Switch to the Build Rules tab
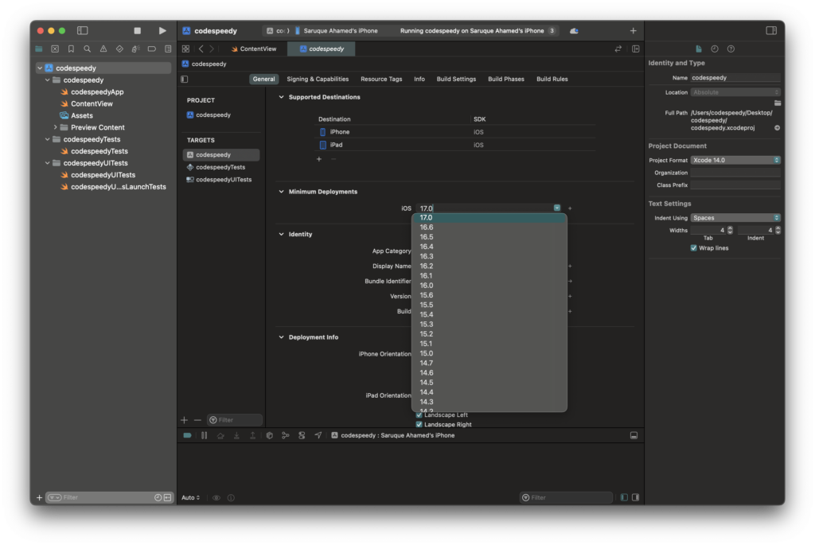This screenshot has height=545, width=815. coord(552,79)
